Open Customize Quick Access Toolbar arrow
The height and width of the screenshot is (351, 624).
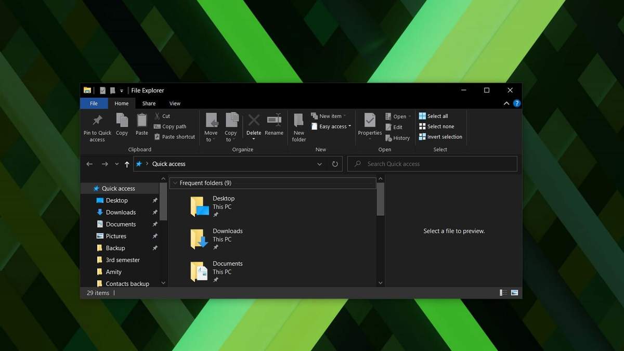click(x=122, y=91)
